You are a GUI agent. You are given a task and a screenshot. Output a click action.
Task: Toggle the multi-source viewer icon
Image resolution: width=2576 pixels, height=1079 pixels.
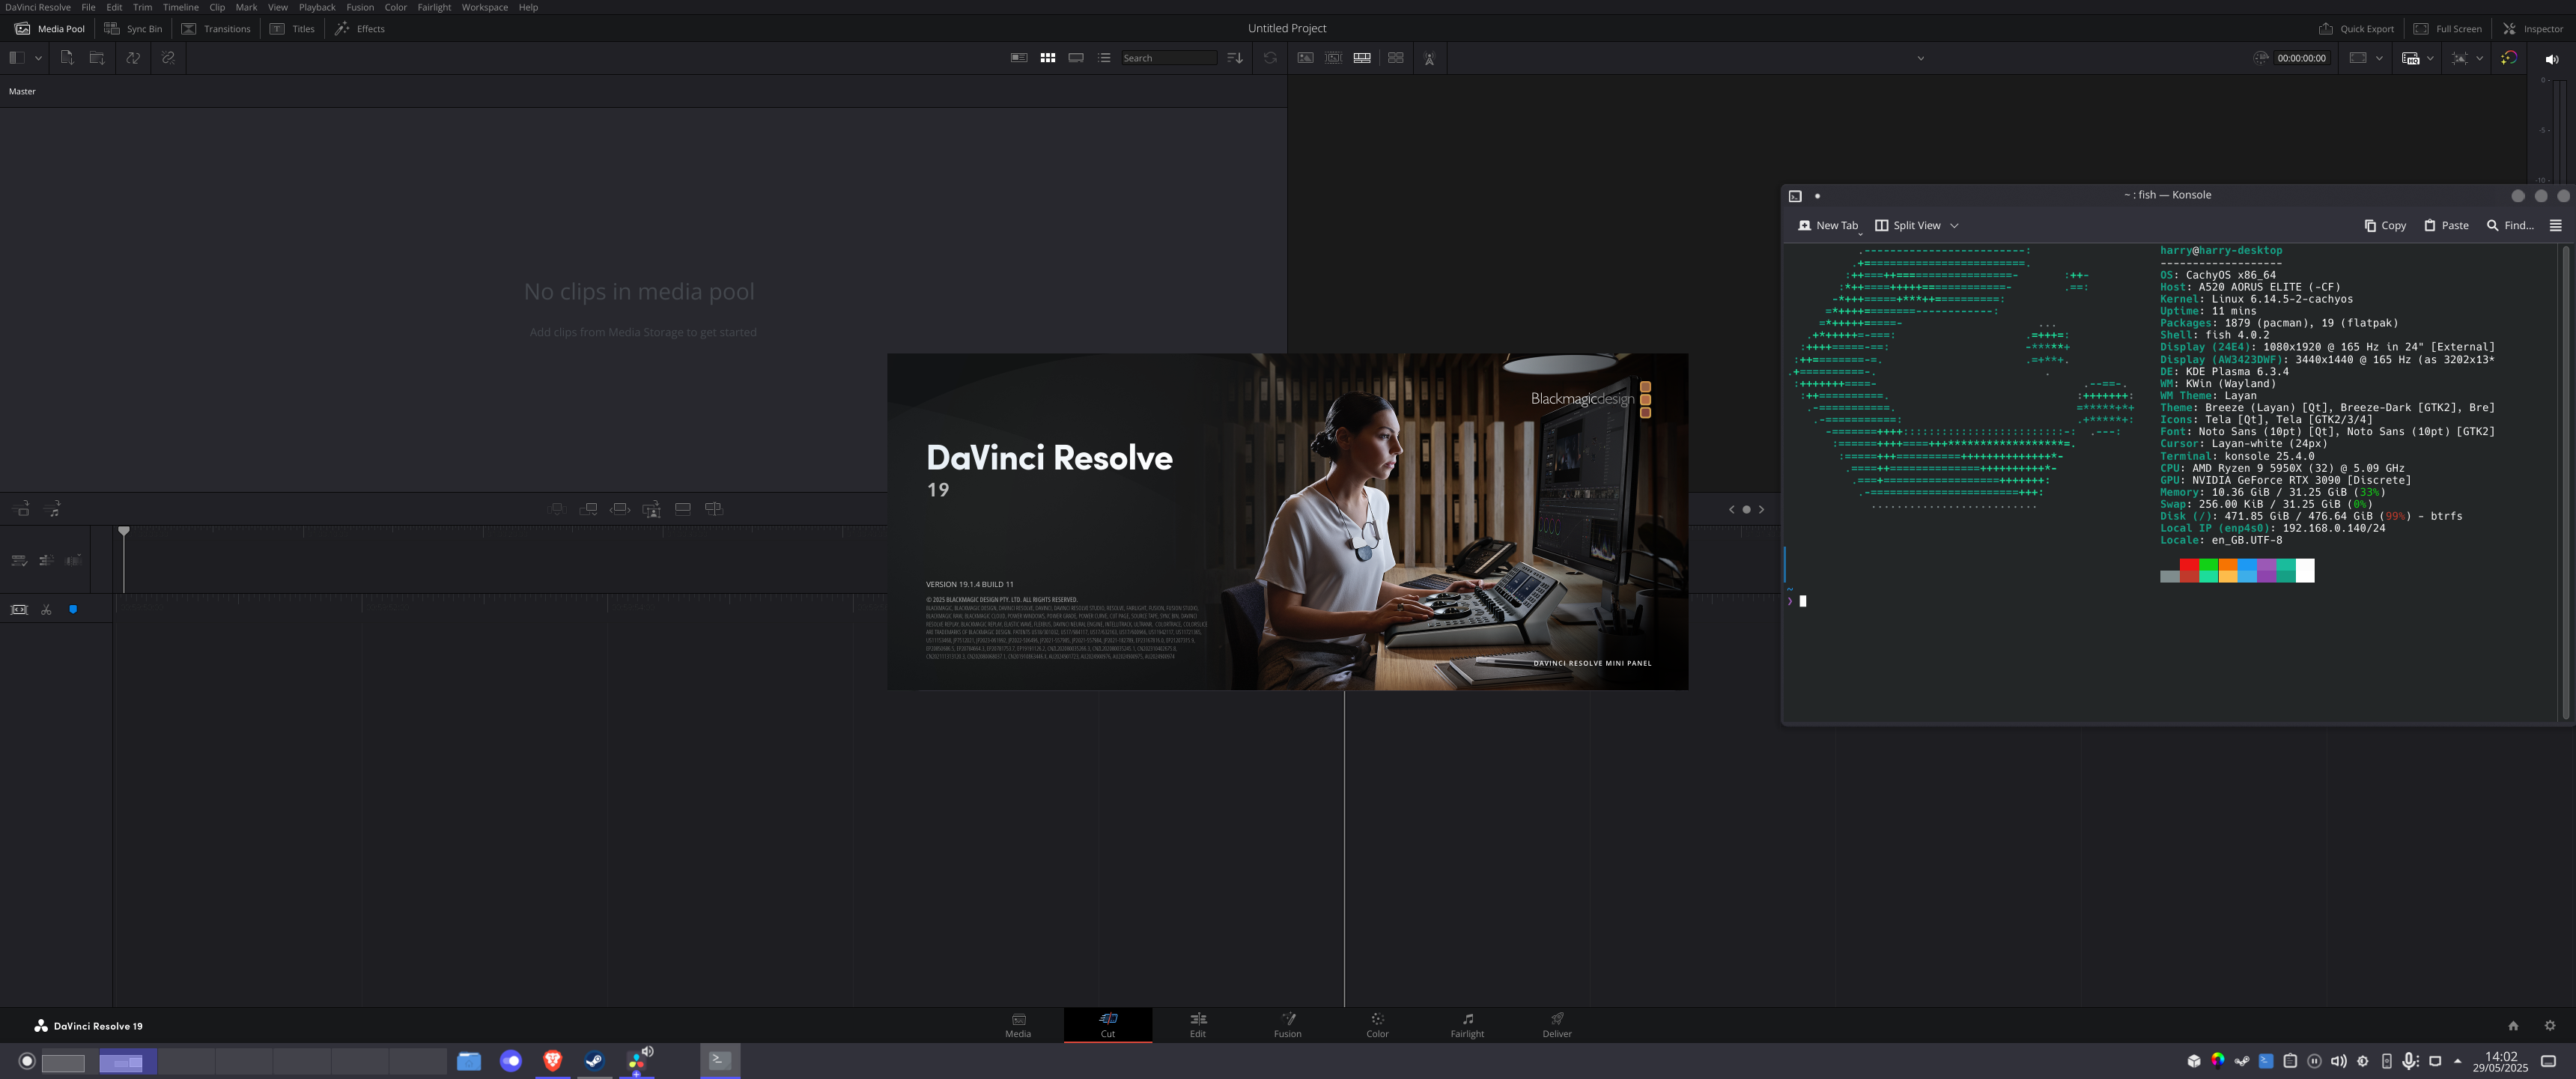[x=1396, y=58]
